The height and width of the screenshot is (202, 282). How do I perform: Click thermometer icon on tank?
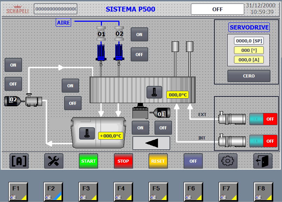[87, 133]
